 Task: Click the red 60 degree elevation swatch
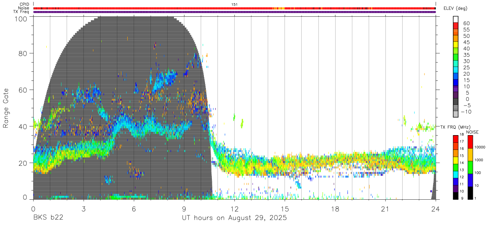point(455,26)
